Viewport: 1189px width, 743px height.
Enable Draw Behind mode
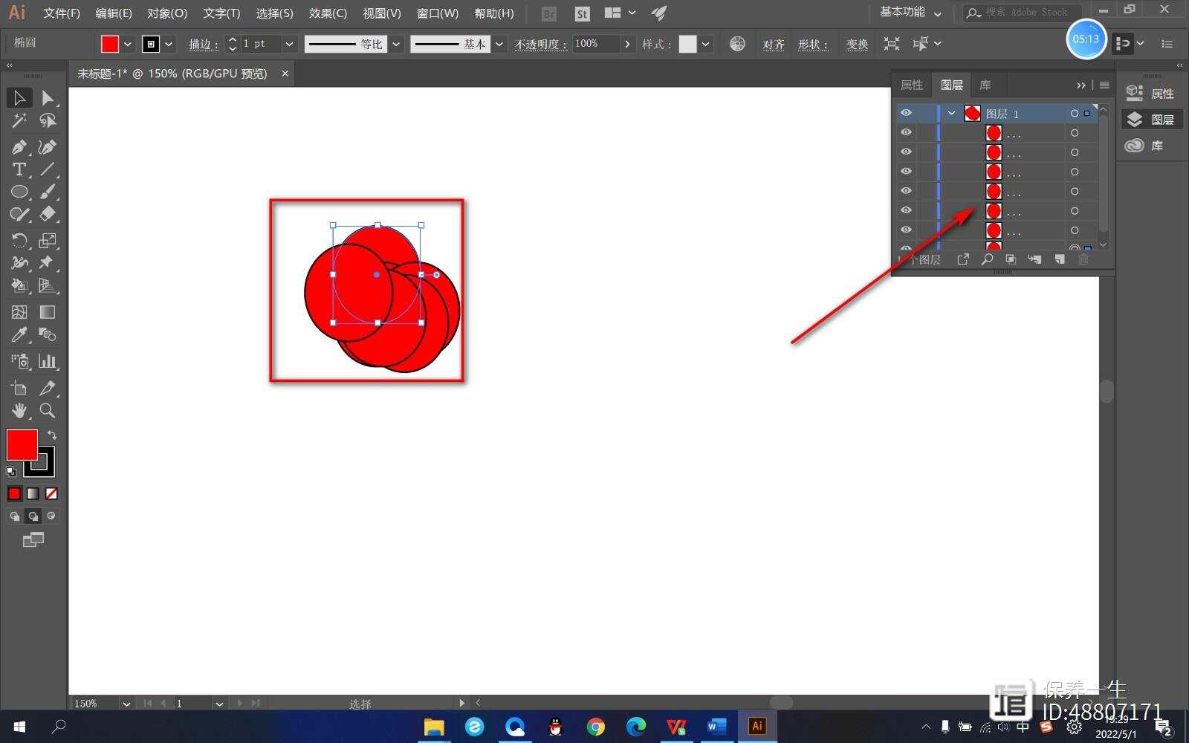(33, 516)
